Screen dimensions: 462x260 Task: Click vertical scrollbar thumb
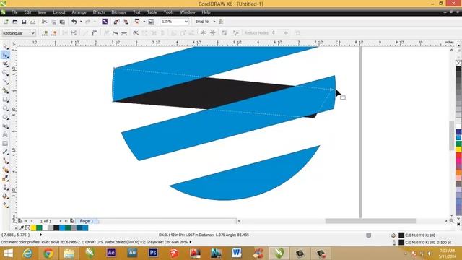pos(452,136)
